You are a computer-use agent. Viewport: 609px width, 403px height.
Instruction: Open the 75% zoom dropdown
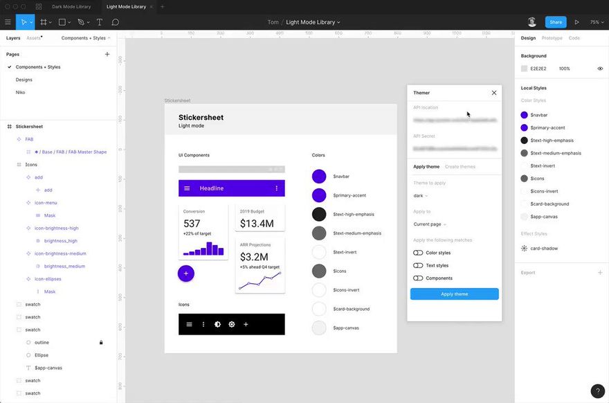tap(597, 22)
